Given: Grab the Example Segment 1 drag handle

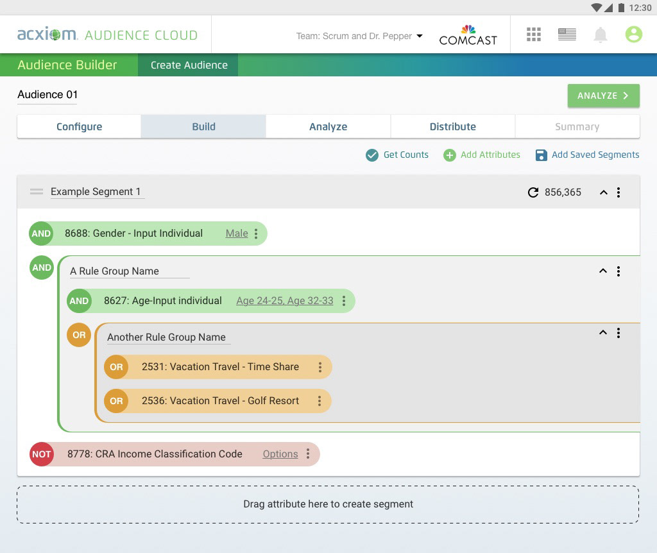Looking at the screenshot, I should pos(37,192).
